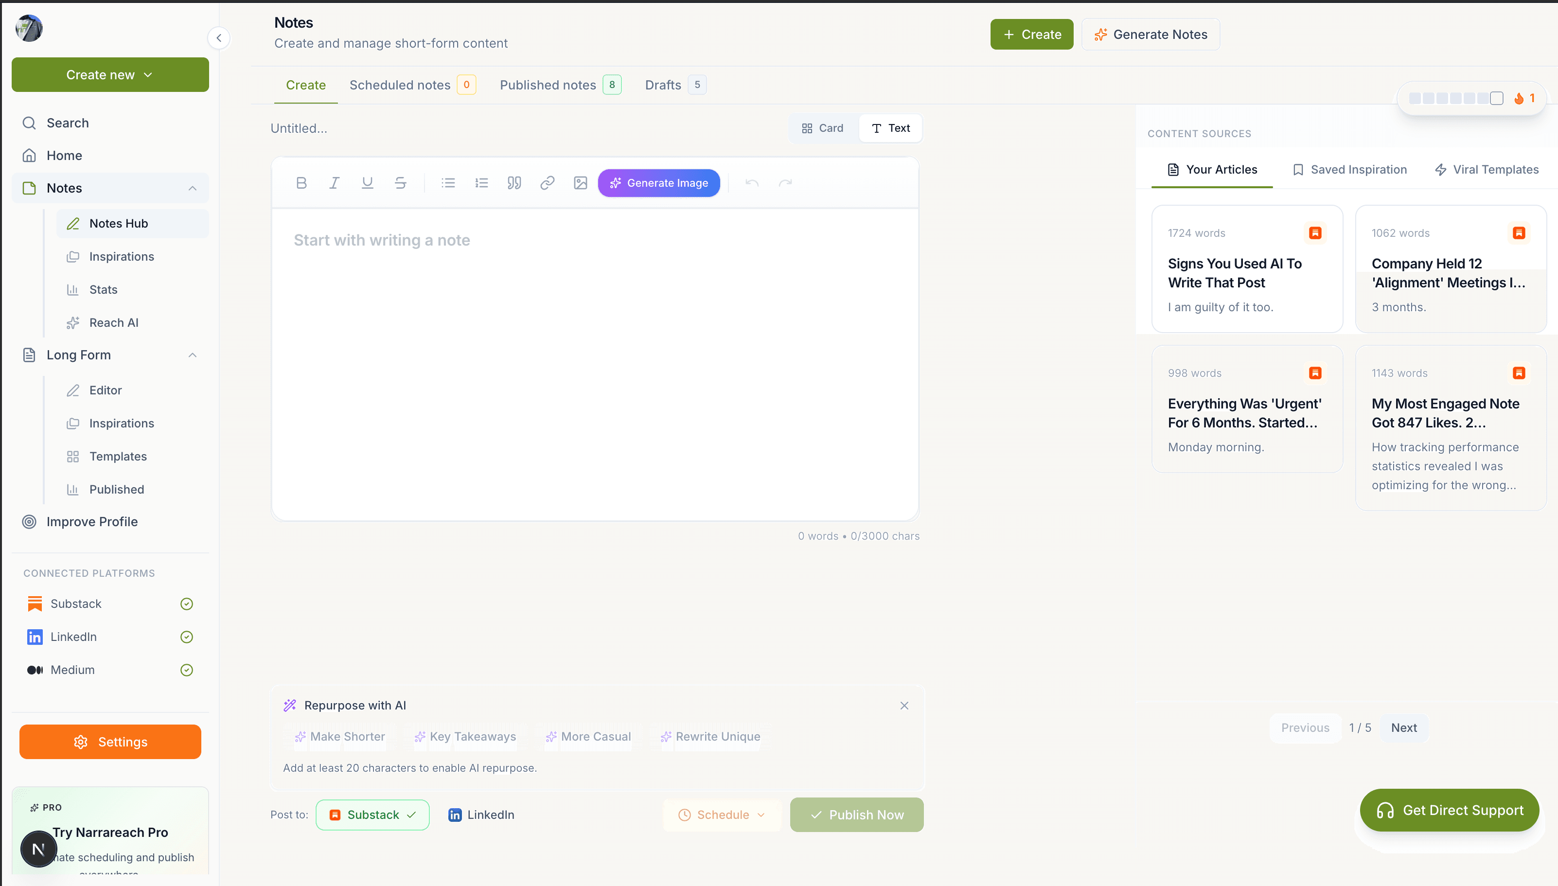Click the purple Generate Image button
Viewport: 1558px width, 886px height.
tap(659, 182)
